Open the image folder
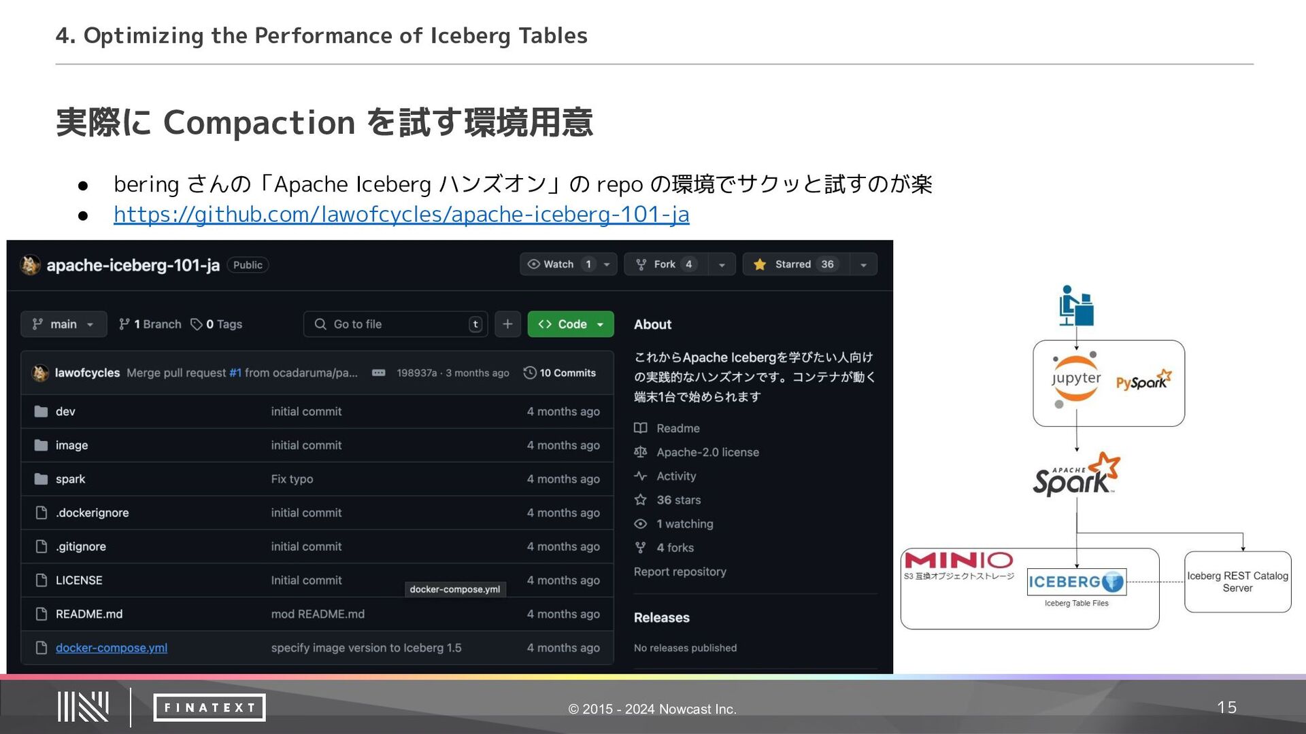This screenshot has width=1306, height=734. coord(71,445)
